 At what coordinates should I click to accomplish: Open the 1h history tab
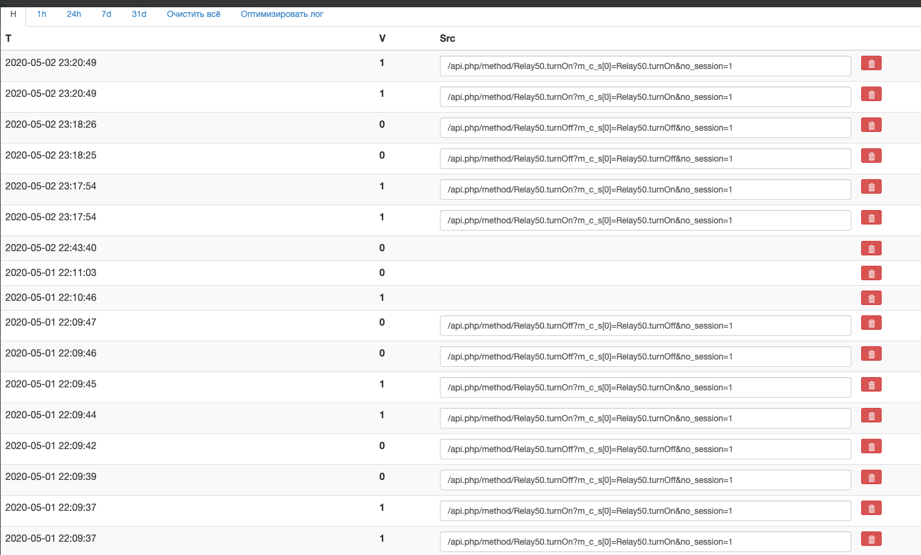pos(42,14)
